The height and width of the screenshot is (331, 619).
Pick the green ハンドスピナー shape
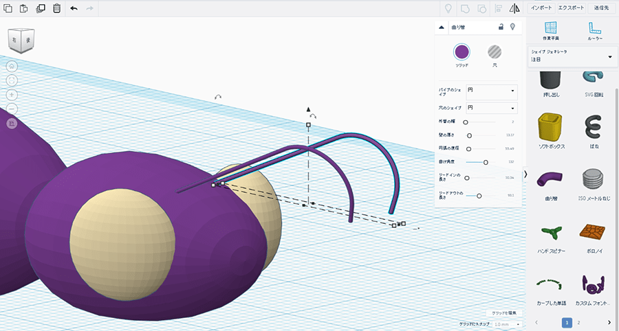552,238
